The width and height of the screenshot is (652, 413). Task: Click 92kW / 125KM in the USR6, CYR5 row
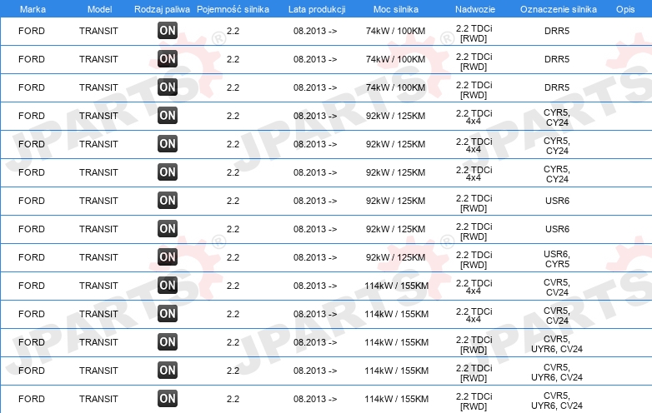395,257
